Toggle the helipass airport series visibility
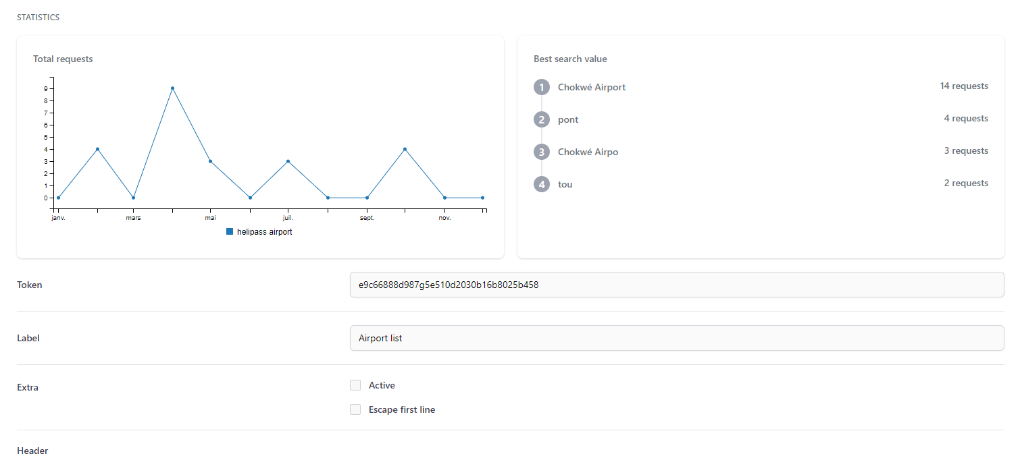This screenshot has width=1020, height=460. coord(259,231)
